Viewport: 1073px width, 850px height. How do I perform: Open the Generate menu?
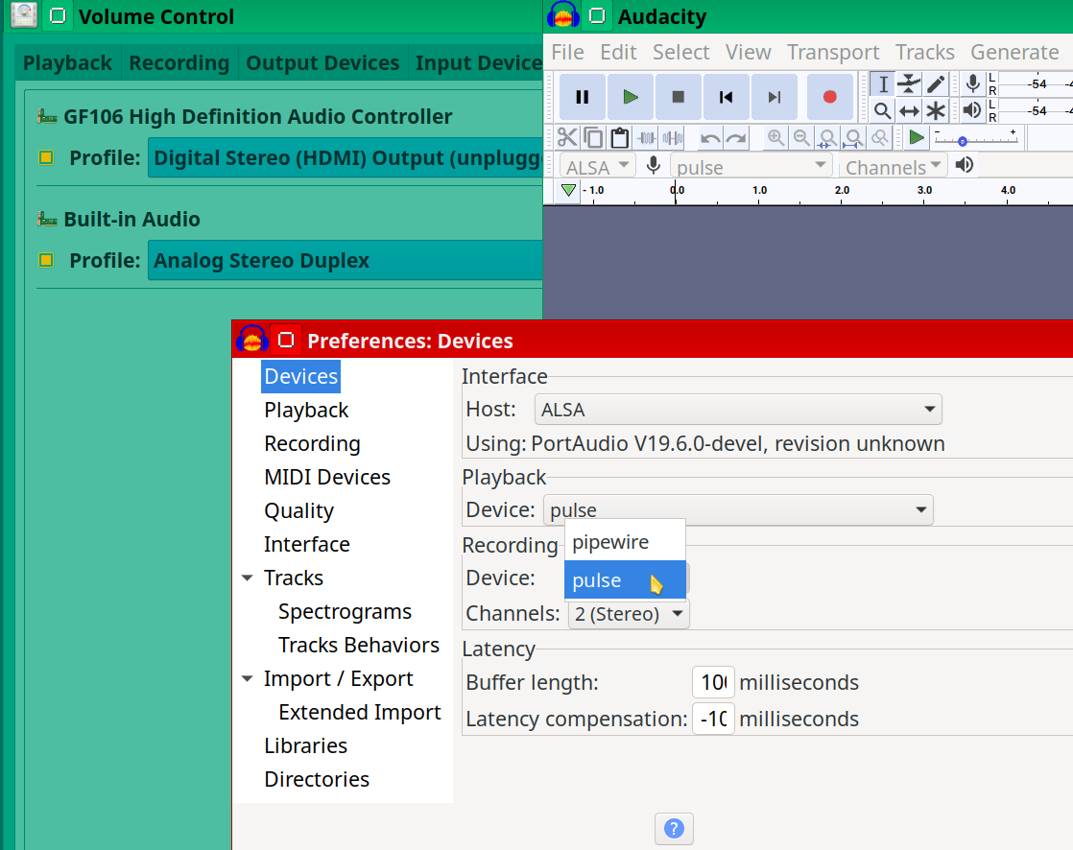1014,52
